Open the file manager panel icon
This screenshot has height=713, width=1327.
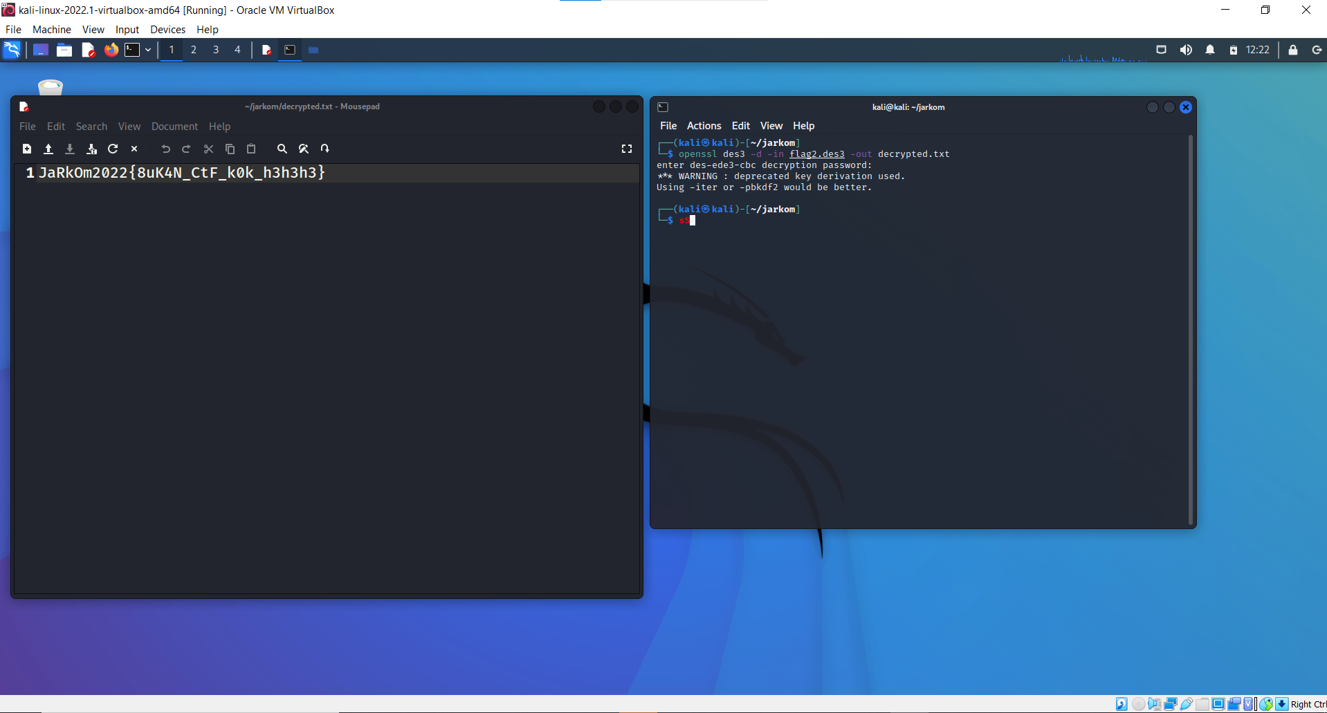coord(64,50)
